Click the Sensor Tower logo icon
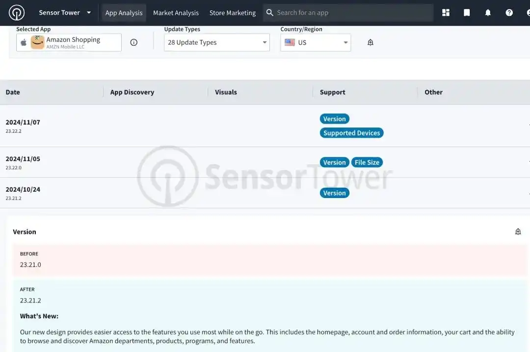The image size is (530, 352). coord(17,13)
